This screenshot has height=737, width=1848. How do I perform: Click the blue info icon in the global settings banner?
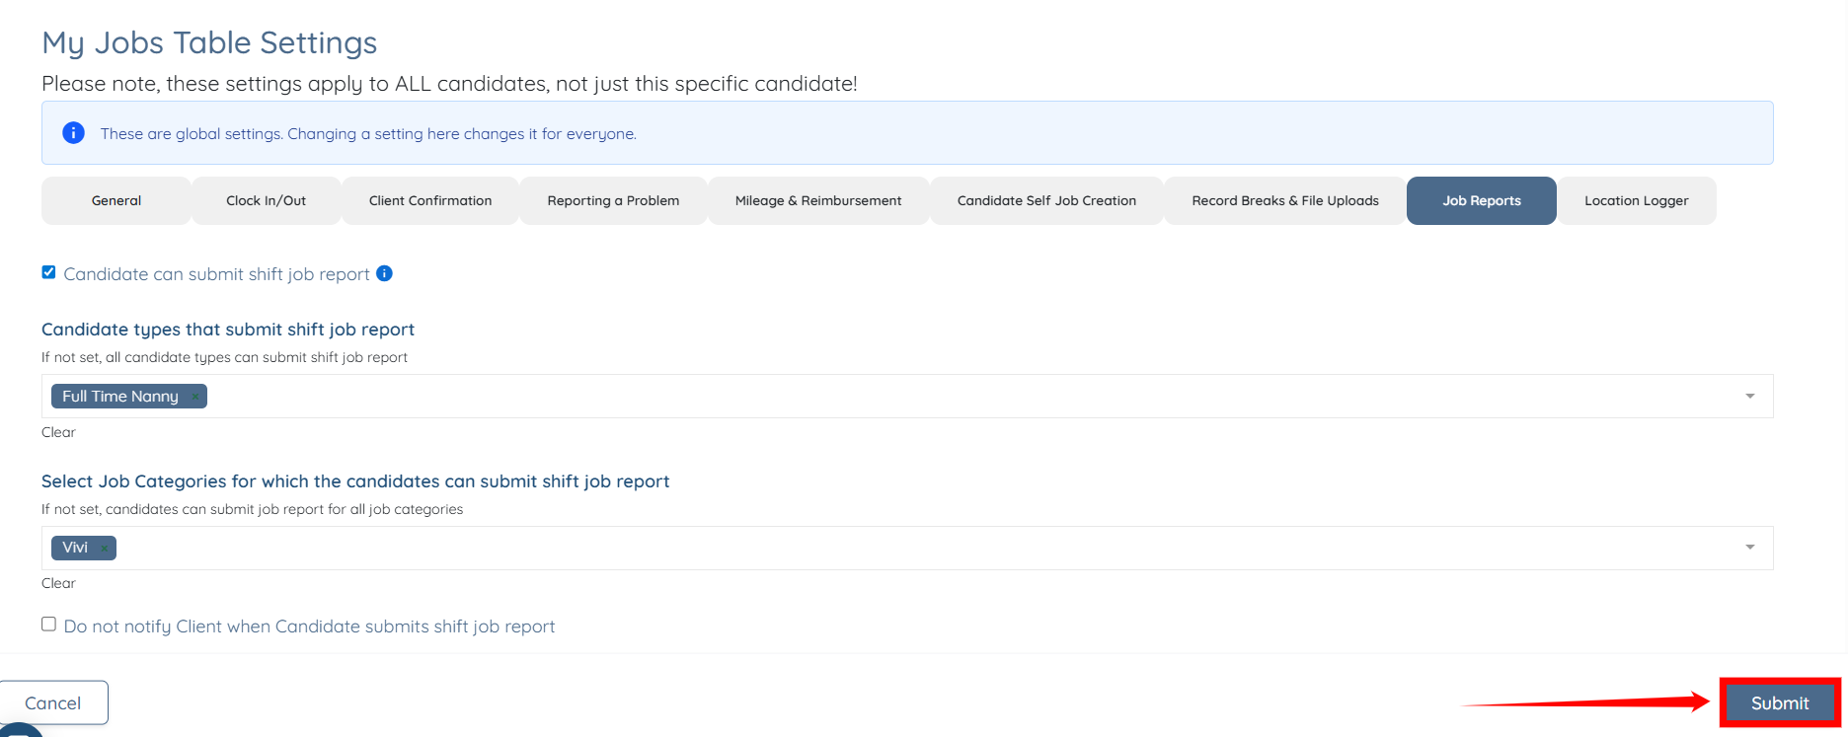point(73,133)
